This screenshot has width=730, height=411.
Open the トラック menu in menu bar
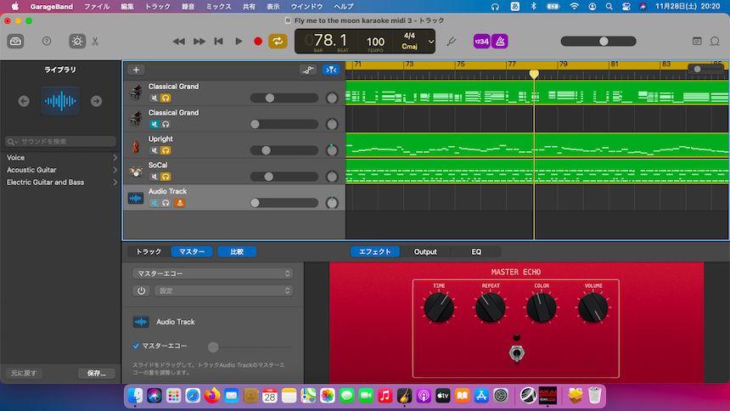[157, 7]
